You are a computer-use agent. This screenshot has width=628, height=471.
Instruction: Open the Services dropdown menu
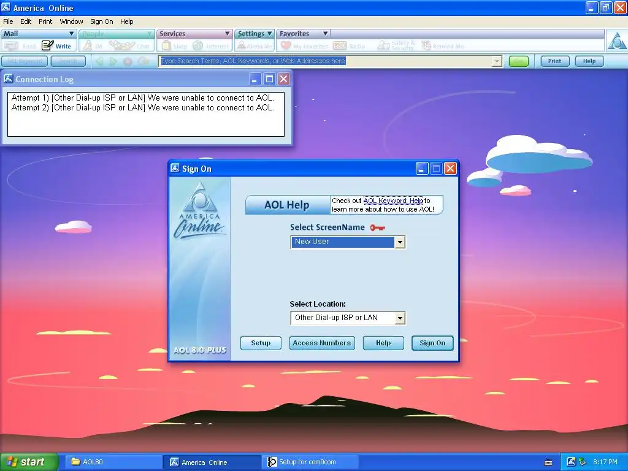[x=194, y=34]
